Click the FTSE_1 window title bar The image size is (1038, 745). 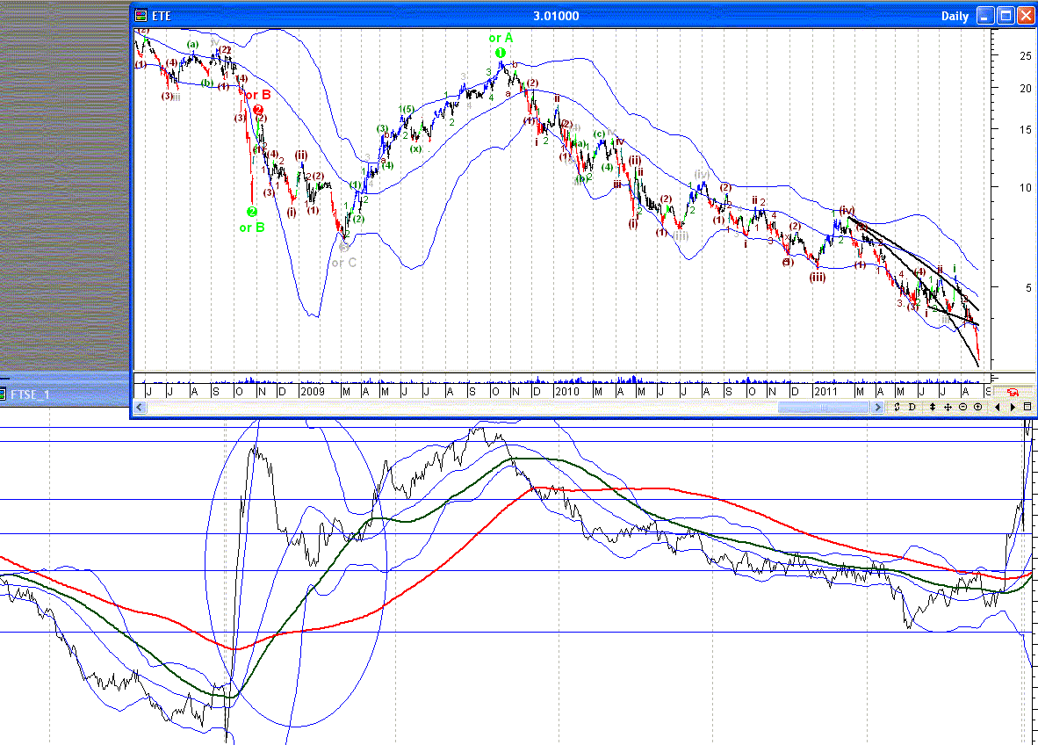[x=65, y=394]
